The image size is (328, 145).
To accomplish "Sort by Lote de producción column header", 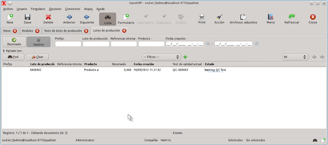I will pyautogui.click(x=42, y=64).
